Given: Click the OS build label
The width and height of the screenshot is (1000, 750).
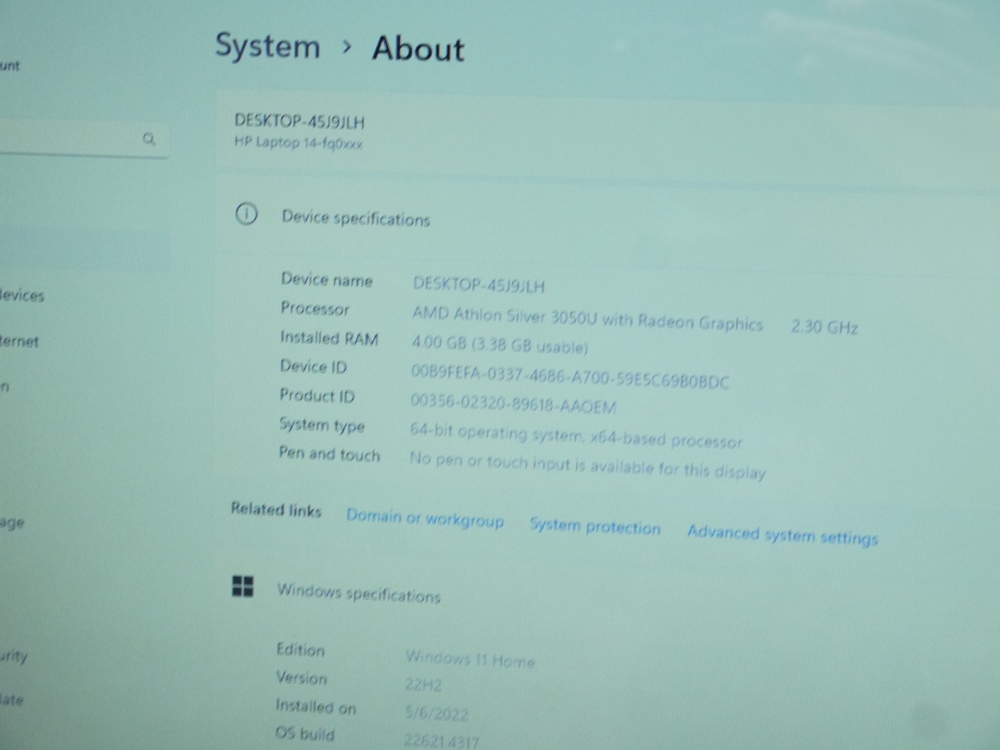Looking at the screenshot, I should pos(305,734).
